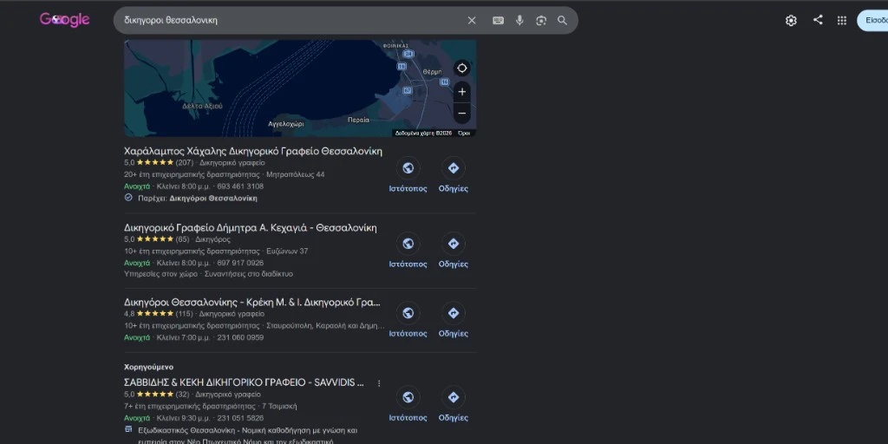Open quick settings gear icon
Image resolution: width=888 pixels, height=444 pixels.
(791, 21)
